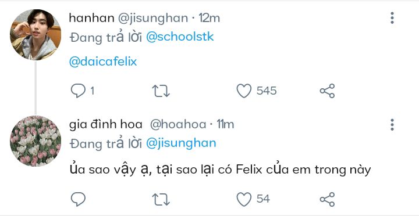Screen dimensions: 419x216
Task: Open the @daicafelix mention
Action: tap(103, 62)
